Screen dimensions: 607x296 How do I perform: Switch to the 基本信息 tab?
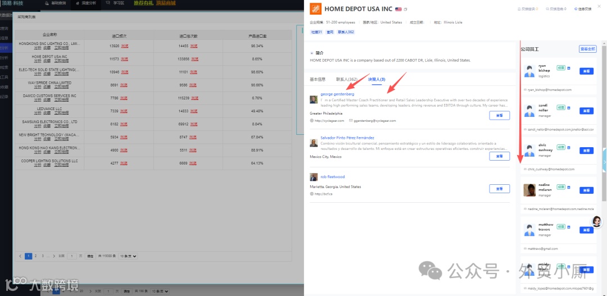[318, 79]
